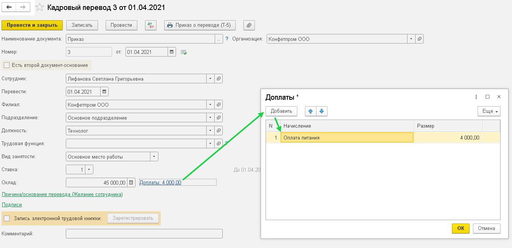Screen dimensions: 512x248
Task: Add document to favorites with star icon
Action: [x=39, y=7]
